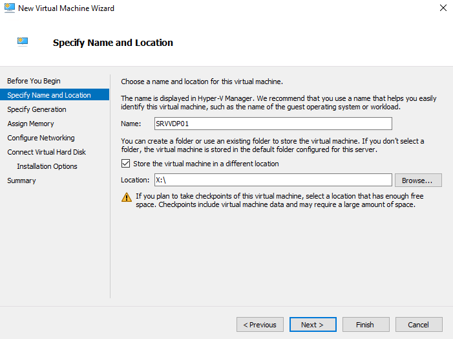The width and height of the screenshot is (453, 339).
Task: Click the wizard icon in title bar
Action: [9, 8]
